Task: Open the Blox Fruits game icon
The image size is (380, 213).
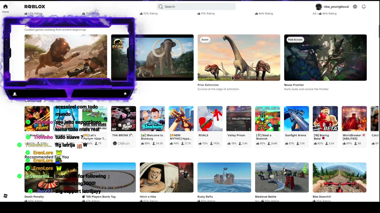Action: click(x=37, y=118)
